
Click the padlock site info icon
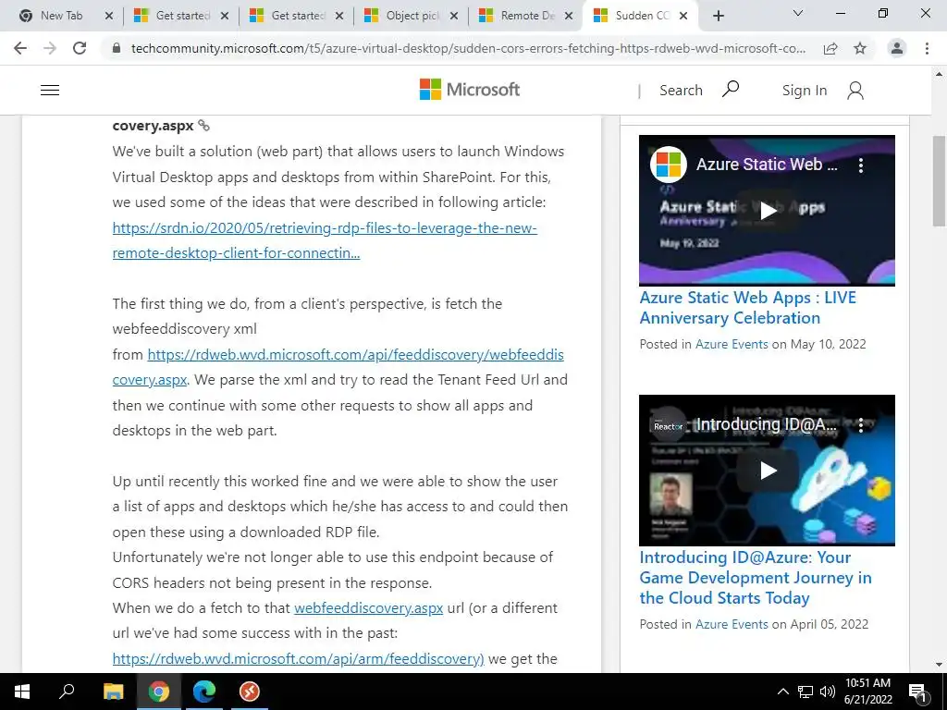pos(117,48)
